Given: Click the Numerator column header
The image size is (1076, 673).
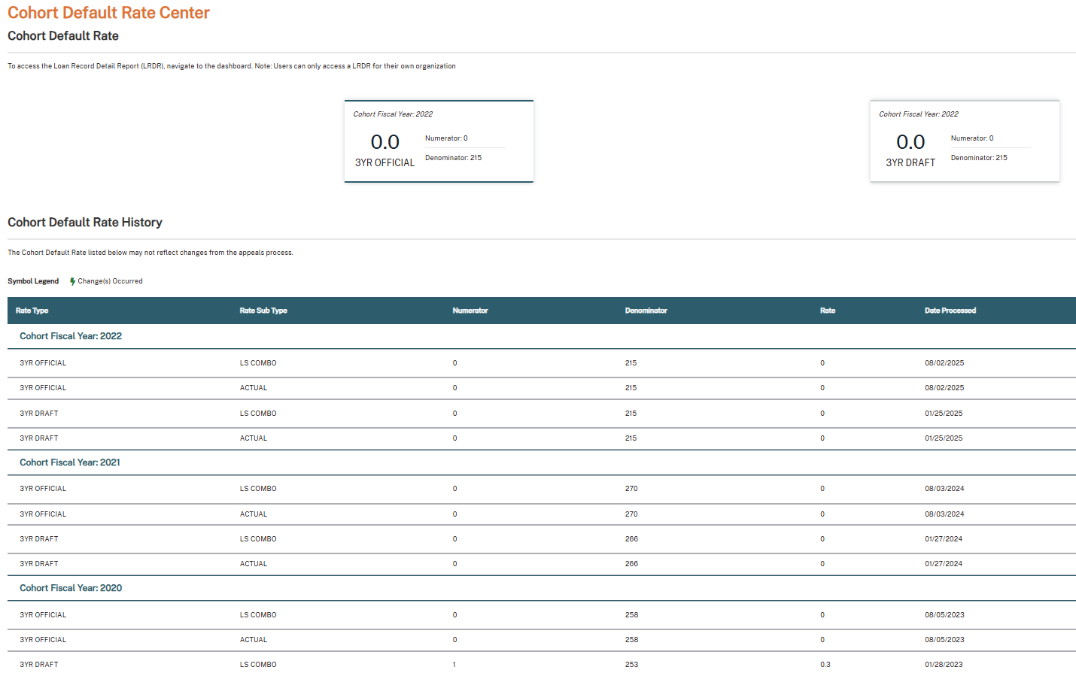Looking at the screenshot, I should [470, 311].
